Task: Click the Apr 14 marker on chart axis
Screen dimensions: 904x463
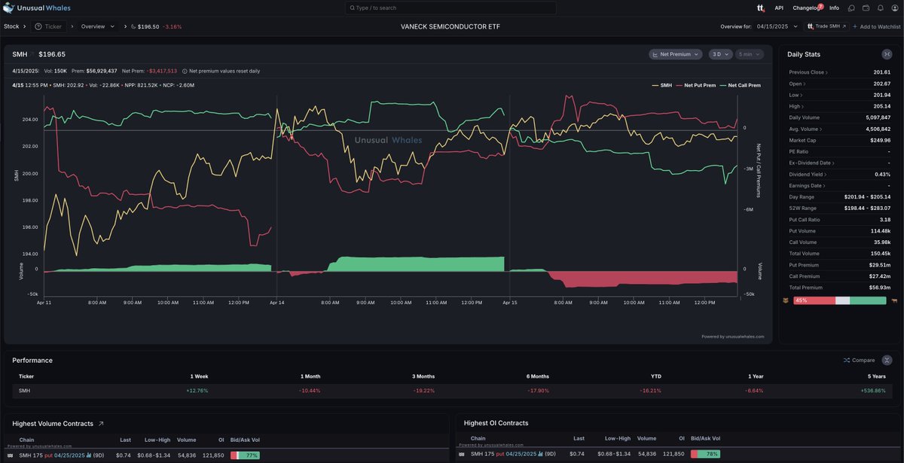Action: coord(277,303)
